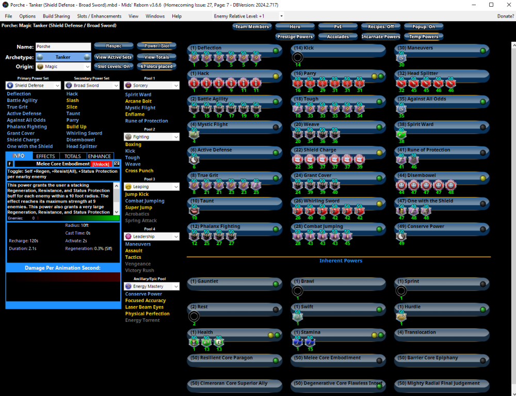Toggle the Recipes: Off button
Screen dimensions: 516x396
click(380, 27)
